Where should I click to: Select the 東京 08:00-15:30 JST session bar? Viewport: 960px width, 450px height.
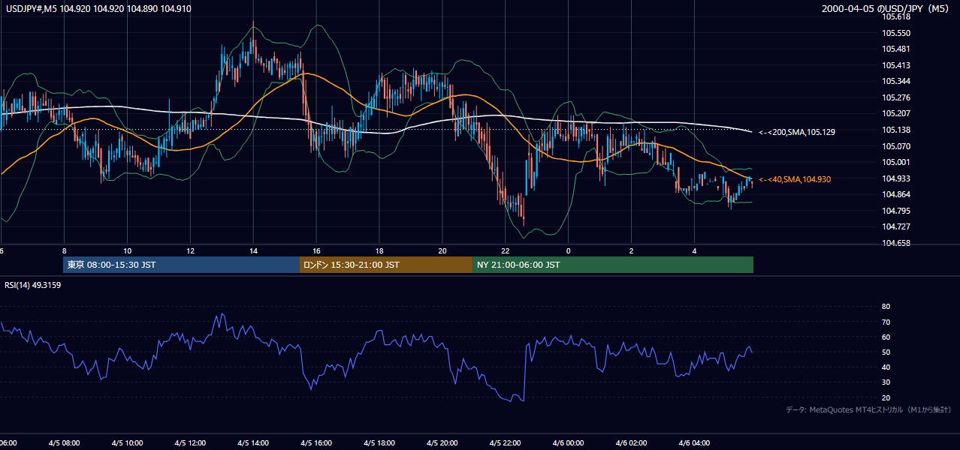[181, 265]
